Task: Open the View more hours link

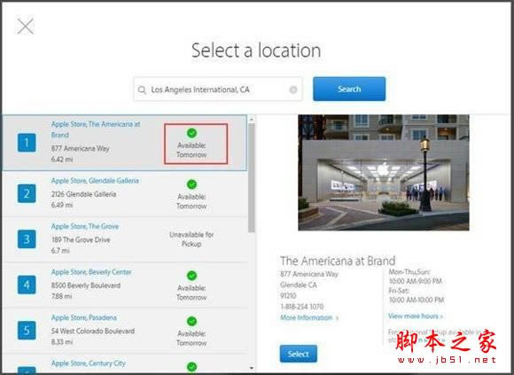Action: [x=416, y=316]
